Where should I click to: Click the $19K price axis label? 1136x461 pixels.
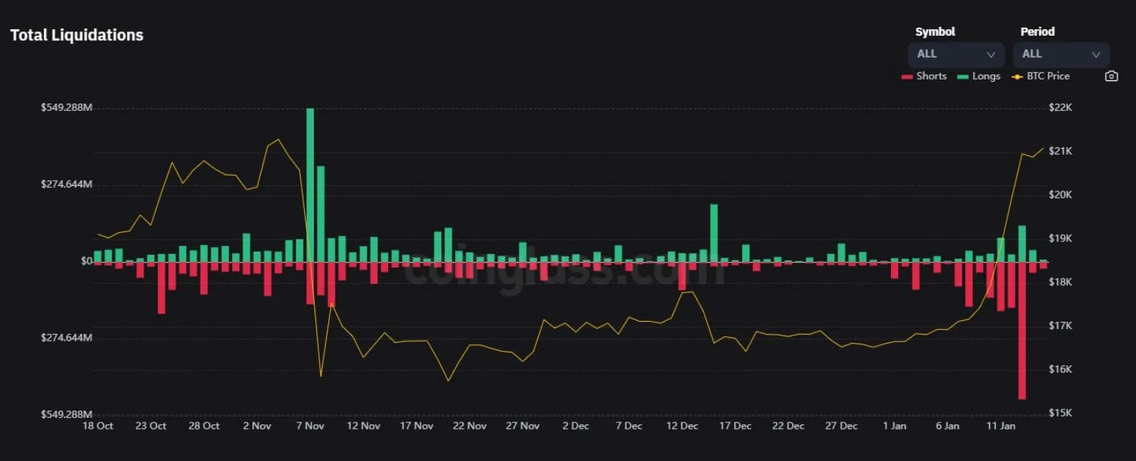(x=1060, y=239)
